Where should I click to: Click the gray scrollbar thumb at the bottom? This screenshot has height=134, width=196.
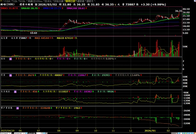tap(173, 133)
